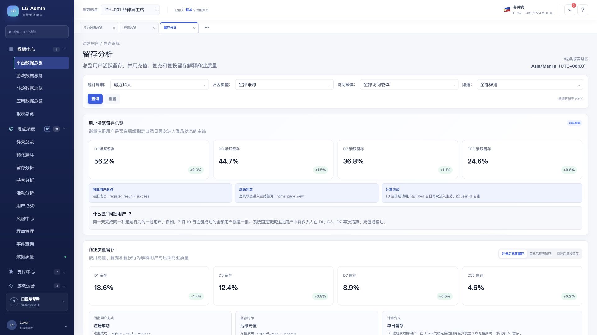
Task: Click the help question mark icon in header
Action: click(x=583, y=10)
